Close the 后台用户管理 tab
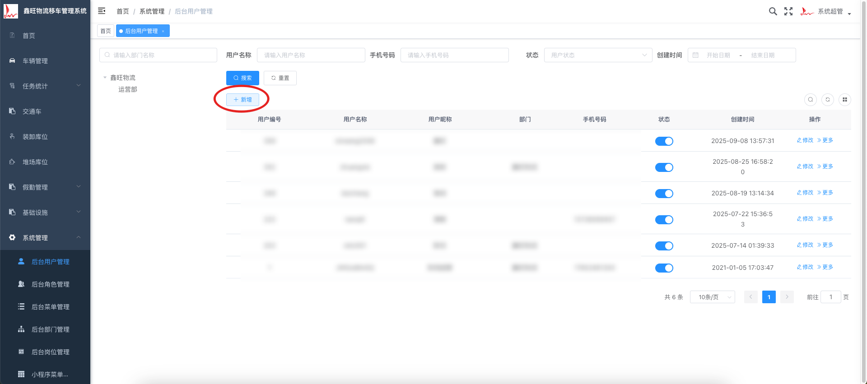Image resolution: width=867 pixels, height=384 pixels. (163, 31)
